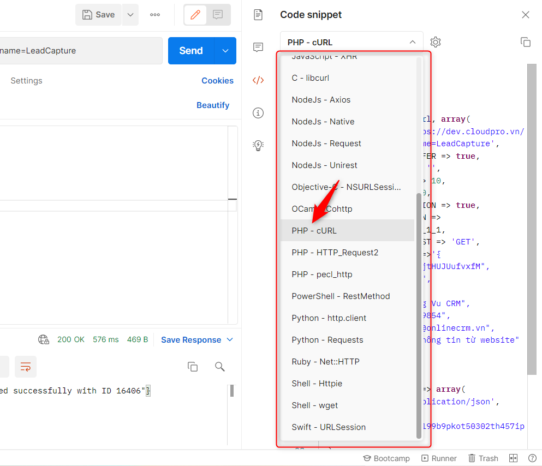The width and height of the screenshot is (542, 466).
Task: Open the help question mark icon
Action: point(532,458)
